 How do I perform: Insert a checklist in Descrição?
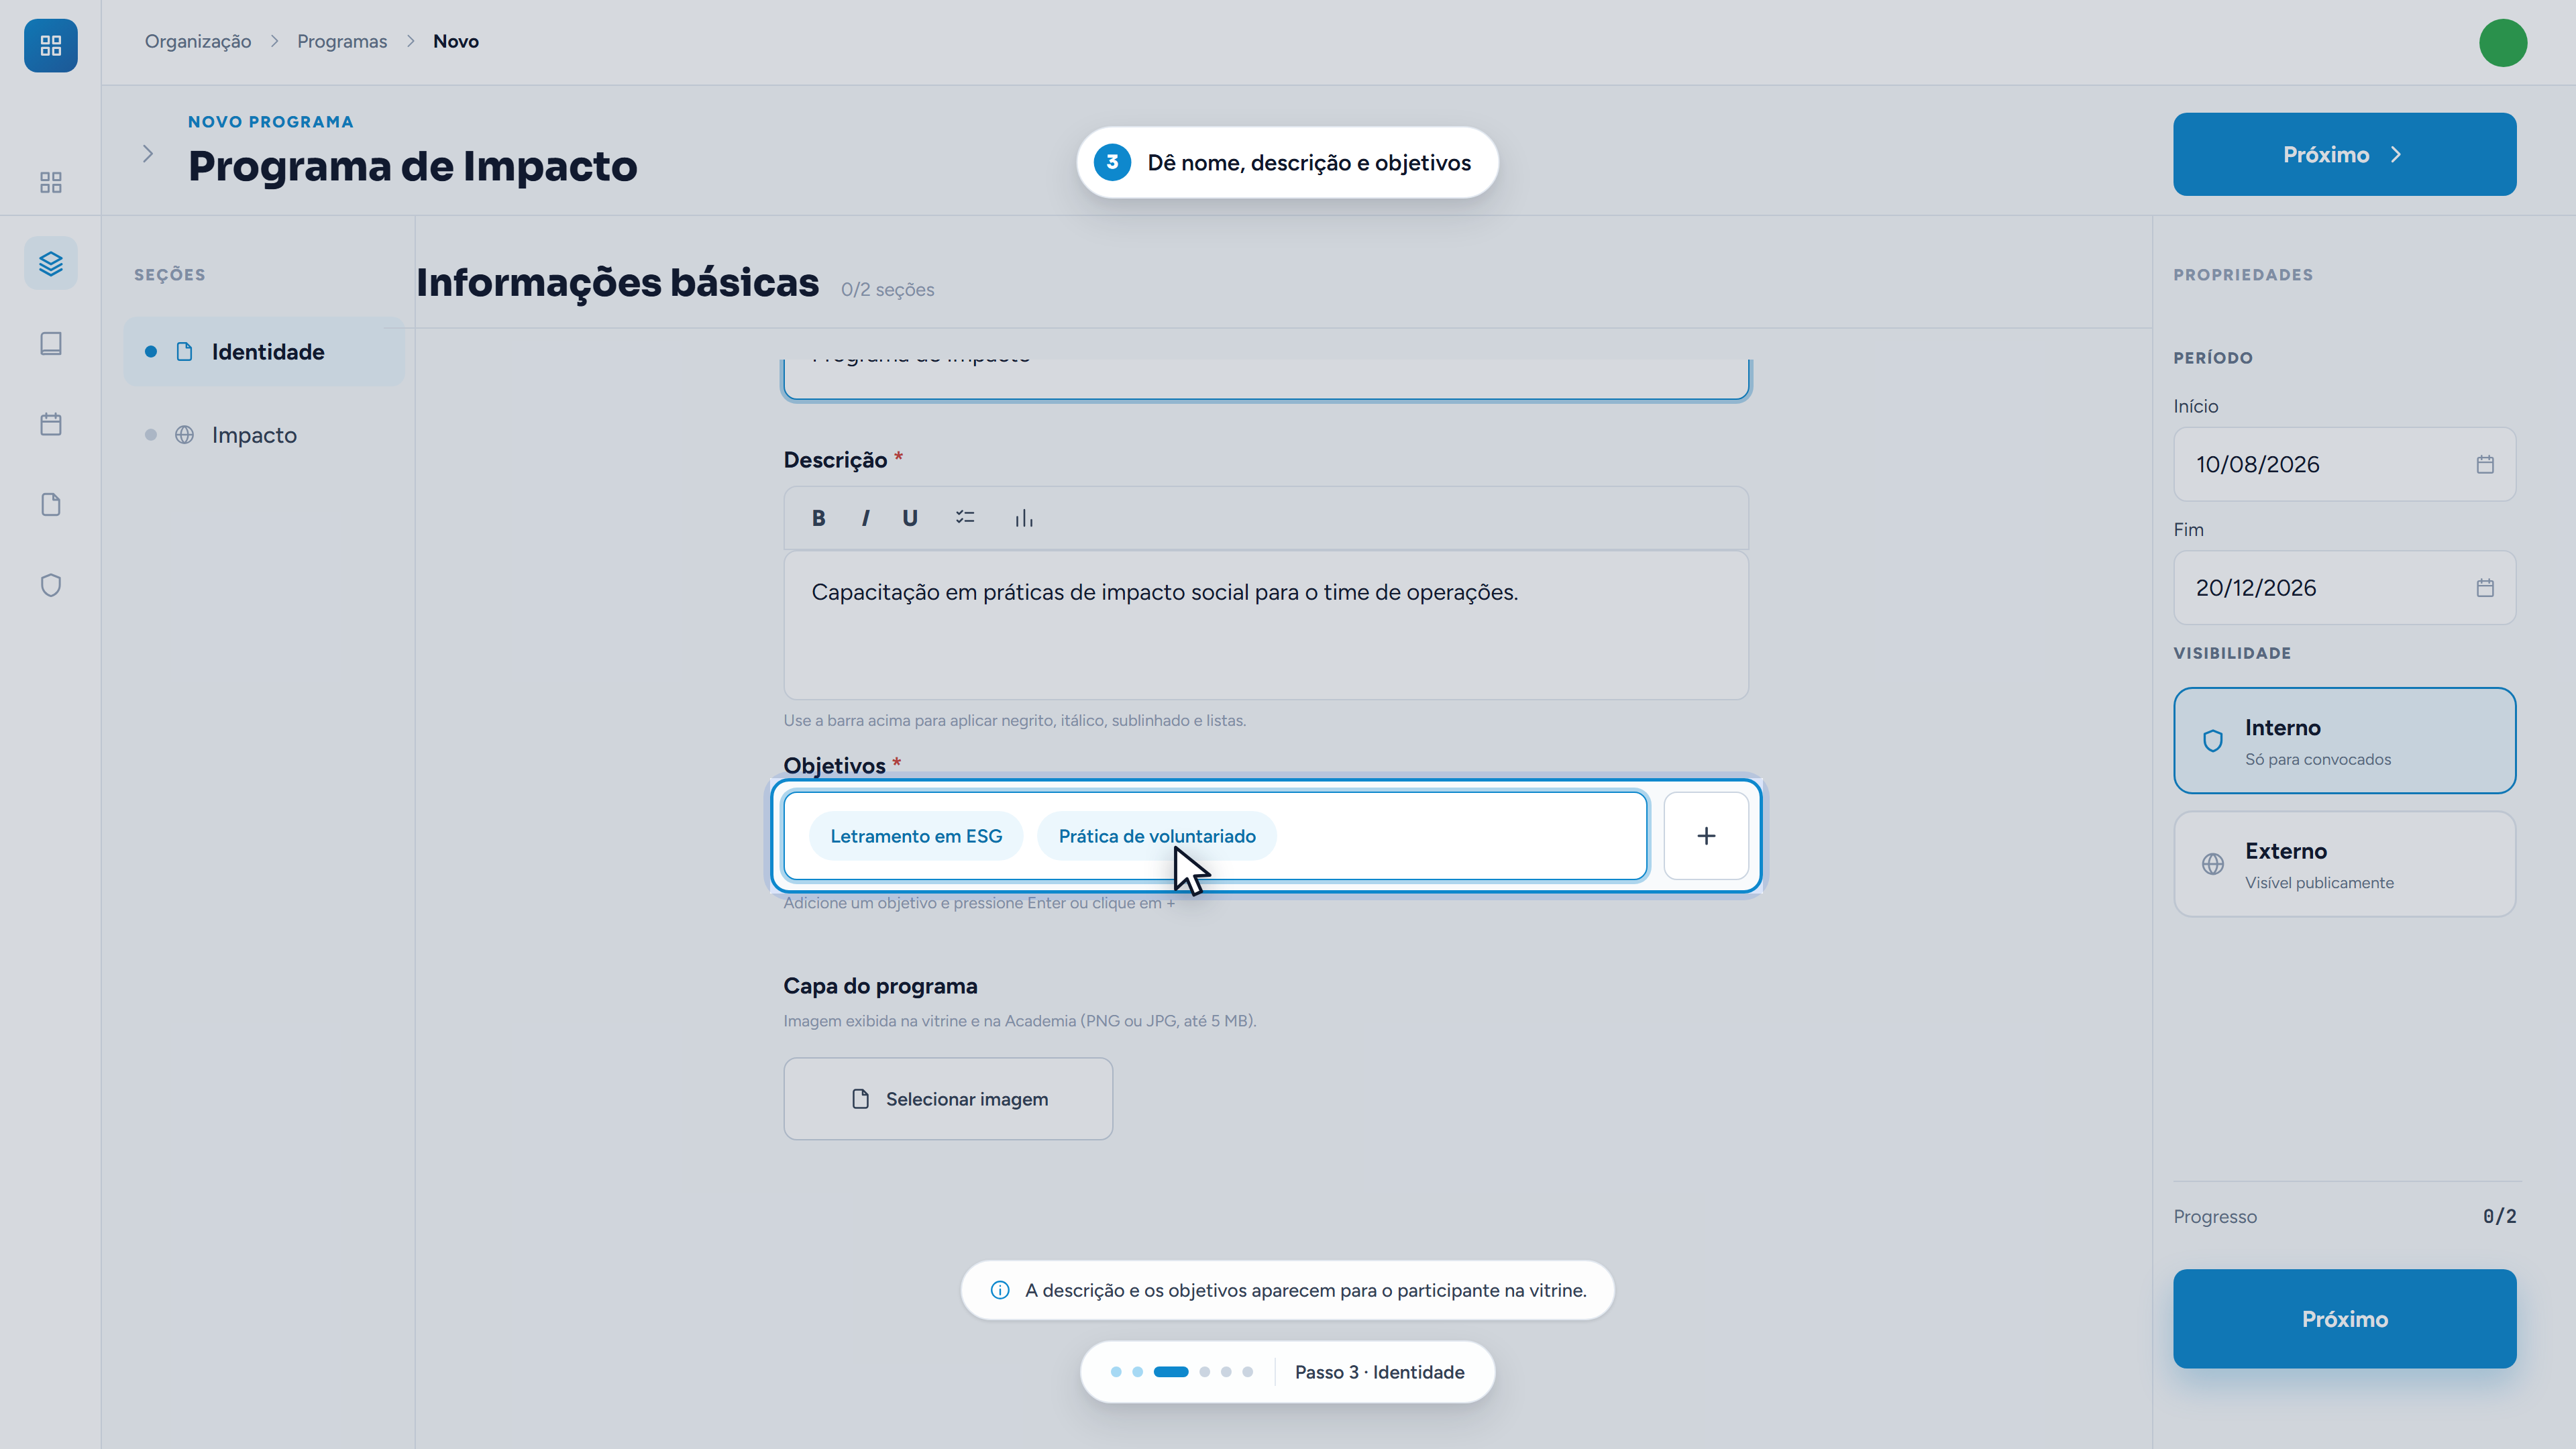(x=965, y=518)
